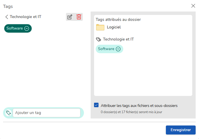Click the 'Attribuer les tags aux fichiers et sous-dossiers' label
199x139 pixels.
(x=139, y=106)
